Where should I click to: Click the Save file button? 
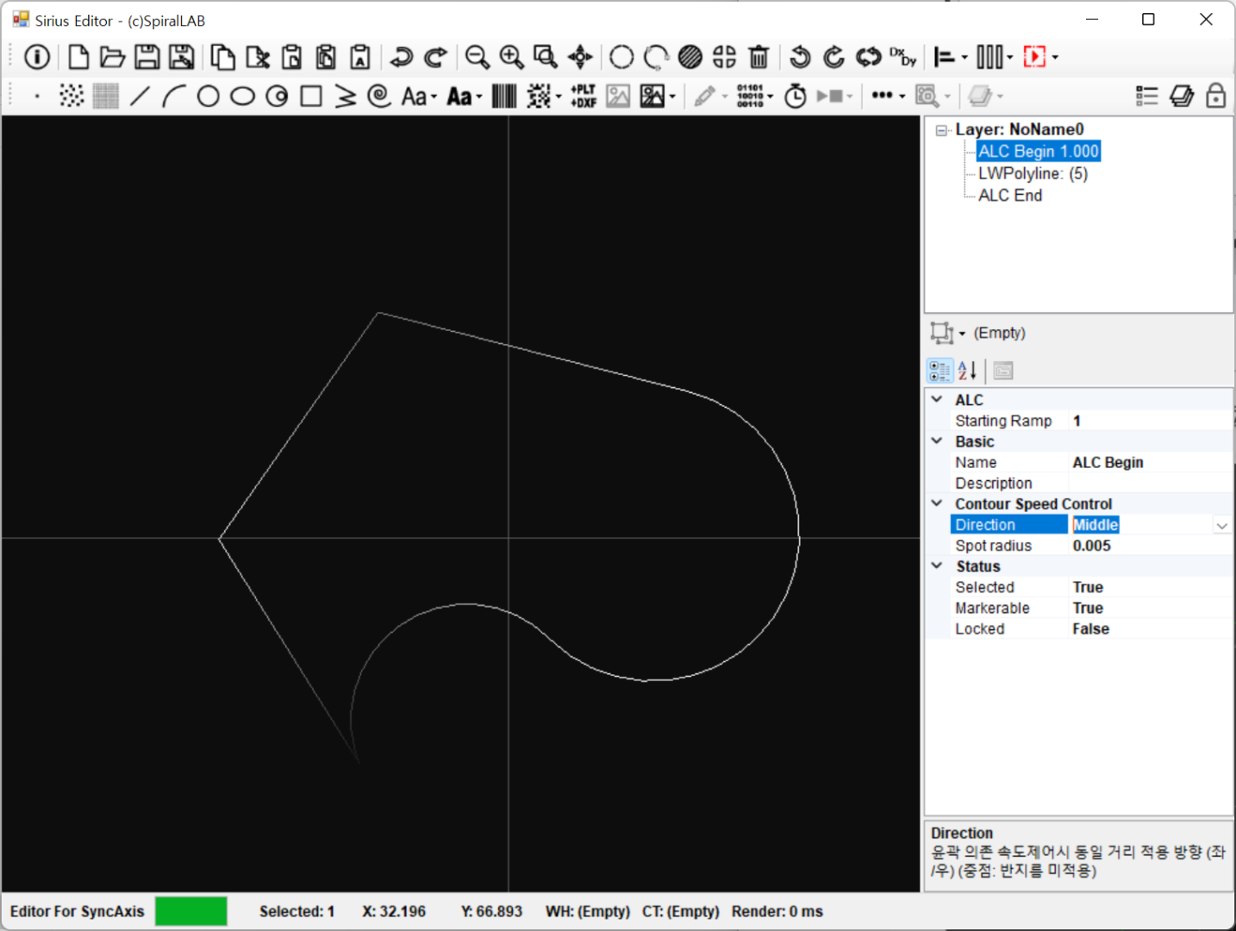point(147,57)
